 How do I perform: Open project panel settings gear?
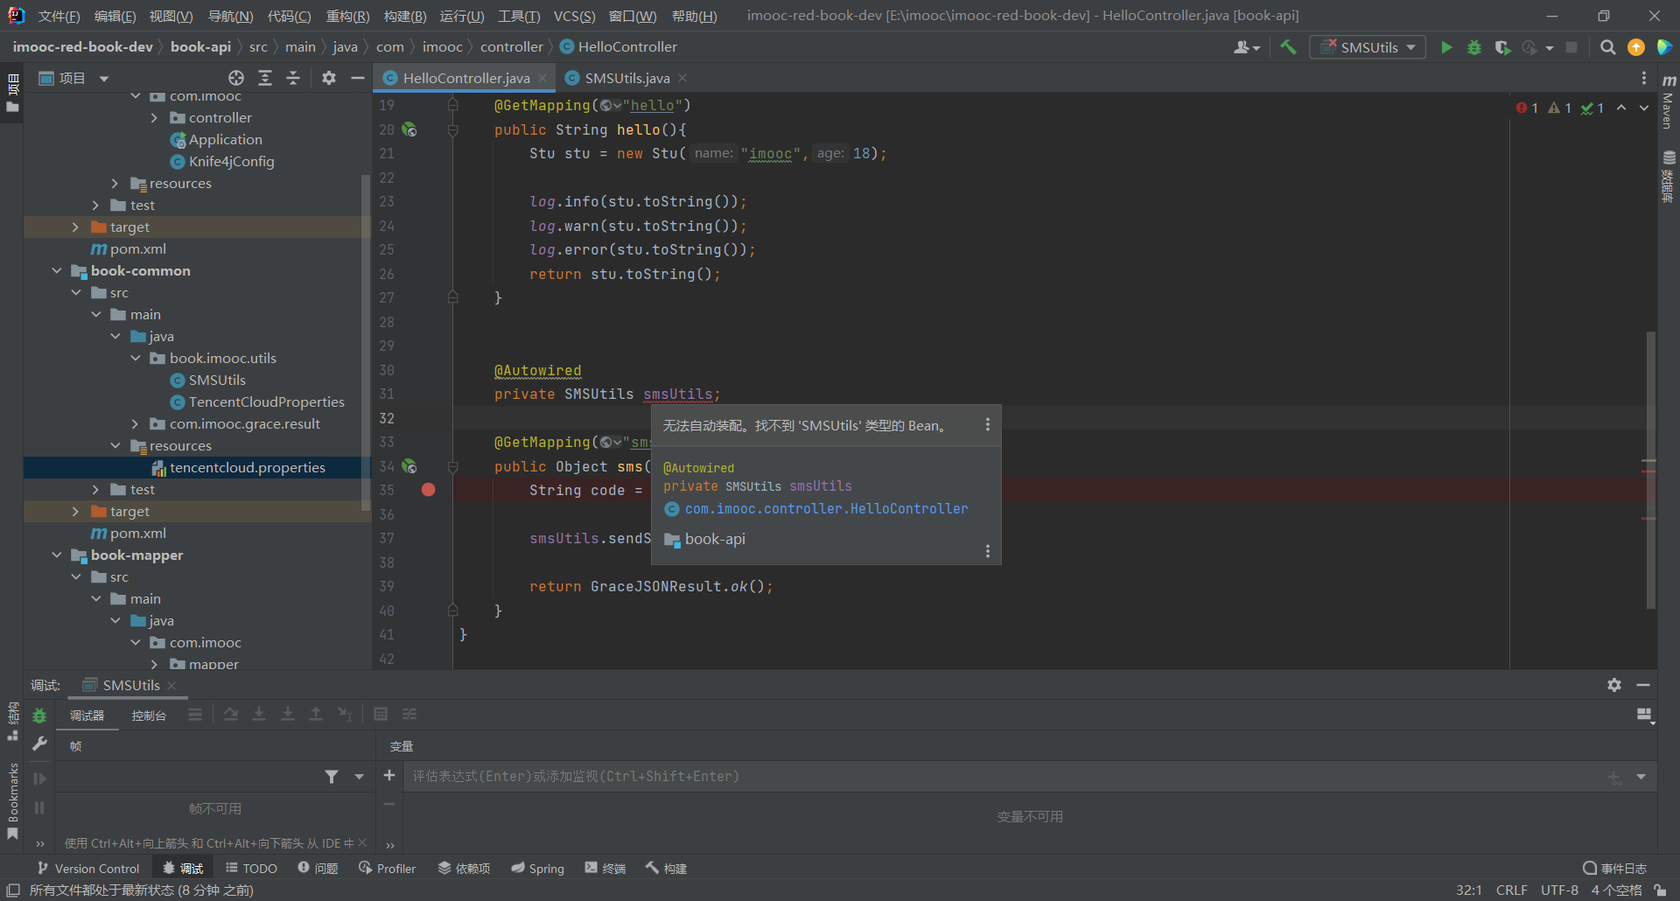tap(329, 78)
